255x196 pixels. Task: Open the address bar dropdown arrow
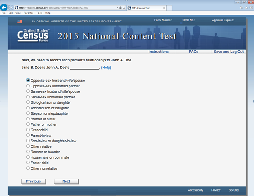pyautogui.click(x=117, y=8)
